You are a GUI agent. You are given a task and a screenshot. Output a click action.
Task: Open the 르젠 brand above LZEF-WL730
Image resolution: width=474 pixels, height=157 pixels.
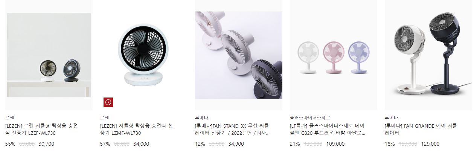pos(9,118)
